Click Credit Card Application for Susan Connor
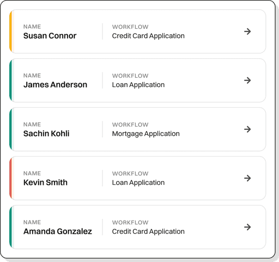The height and width of the screenshot is (262, 279). [148, 36]
